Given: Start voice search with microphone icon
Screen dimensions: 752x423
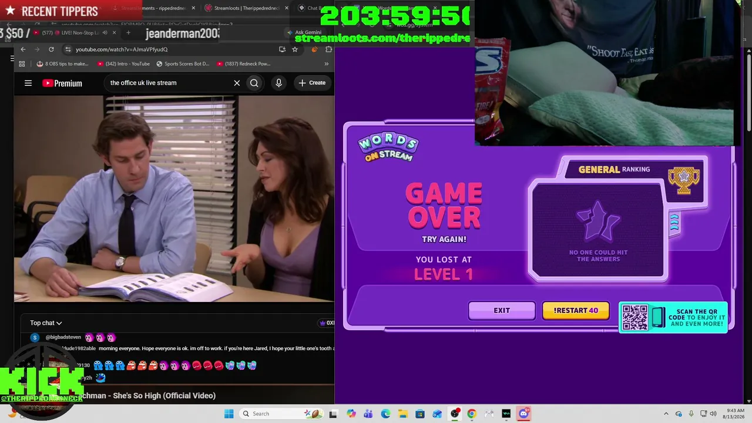Looking at the screenshot, I should [279, 83].
